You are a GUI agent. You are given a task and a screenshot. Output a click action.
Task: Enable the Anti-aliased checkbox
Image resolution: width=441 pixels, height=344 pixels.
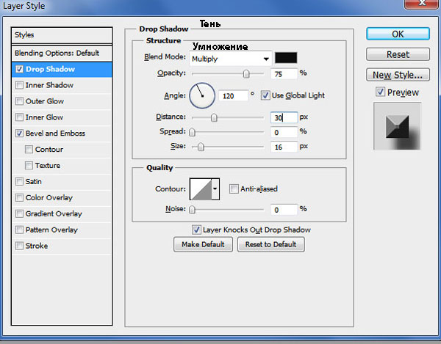tap(234, 189)
